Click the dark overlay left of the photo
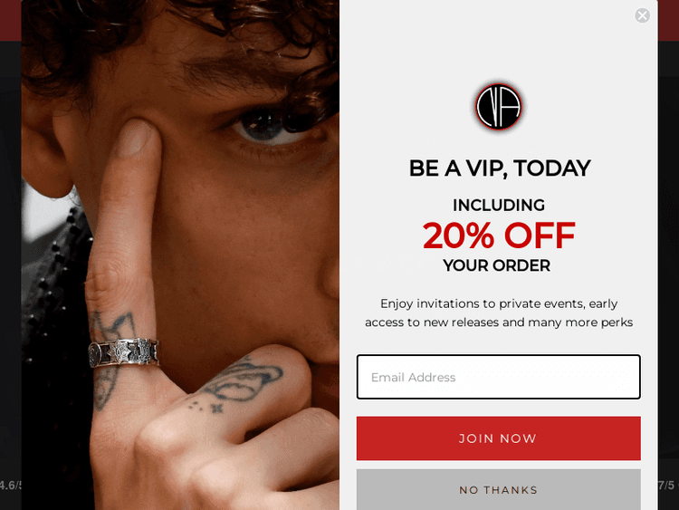 tap(10, 260)
